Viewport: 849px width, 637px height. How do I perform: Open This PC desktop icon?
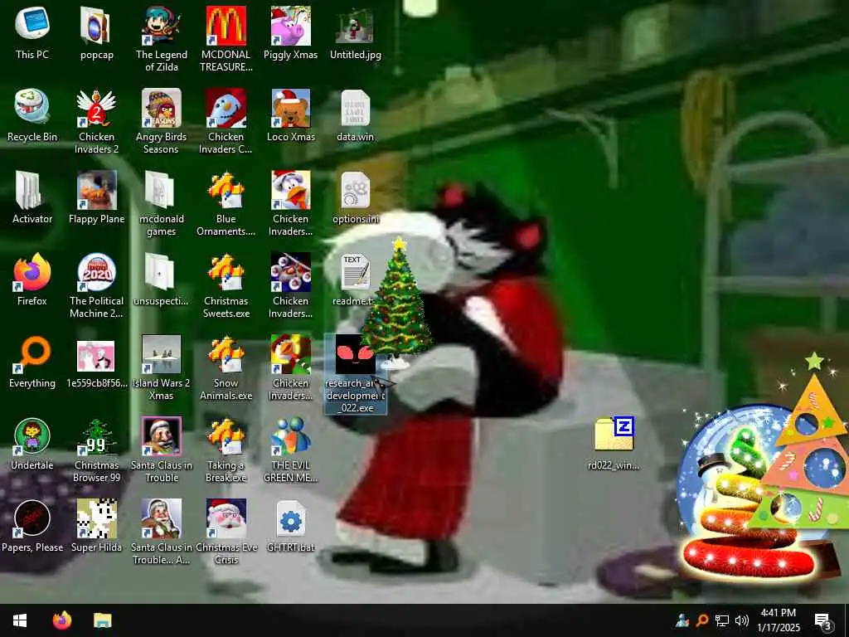tap(32, 32)
